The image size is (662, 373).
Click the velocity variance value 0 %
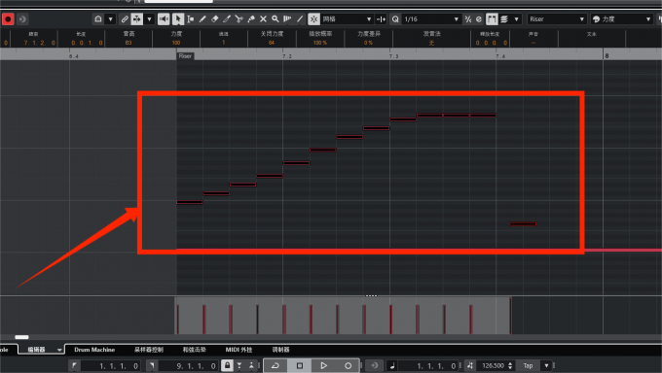(x=368, y=43)
